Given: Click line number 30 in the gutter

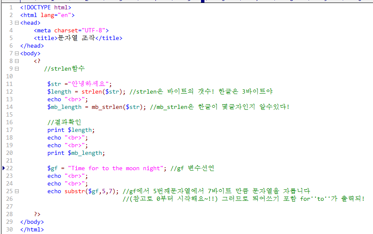Looking at the screenshot, I should [x=9, y=229].
